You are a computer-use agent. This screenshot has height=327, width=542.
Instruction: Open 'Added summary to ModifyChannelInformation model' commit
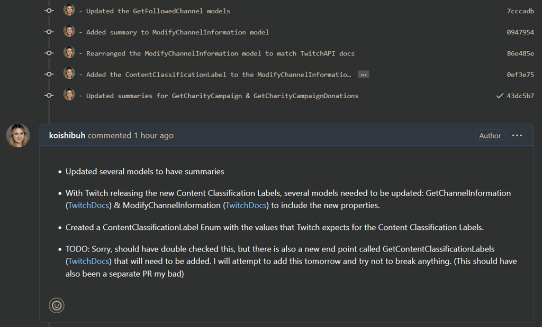click(x=177, y=32)
